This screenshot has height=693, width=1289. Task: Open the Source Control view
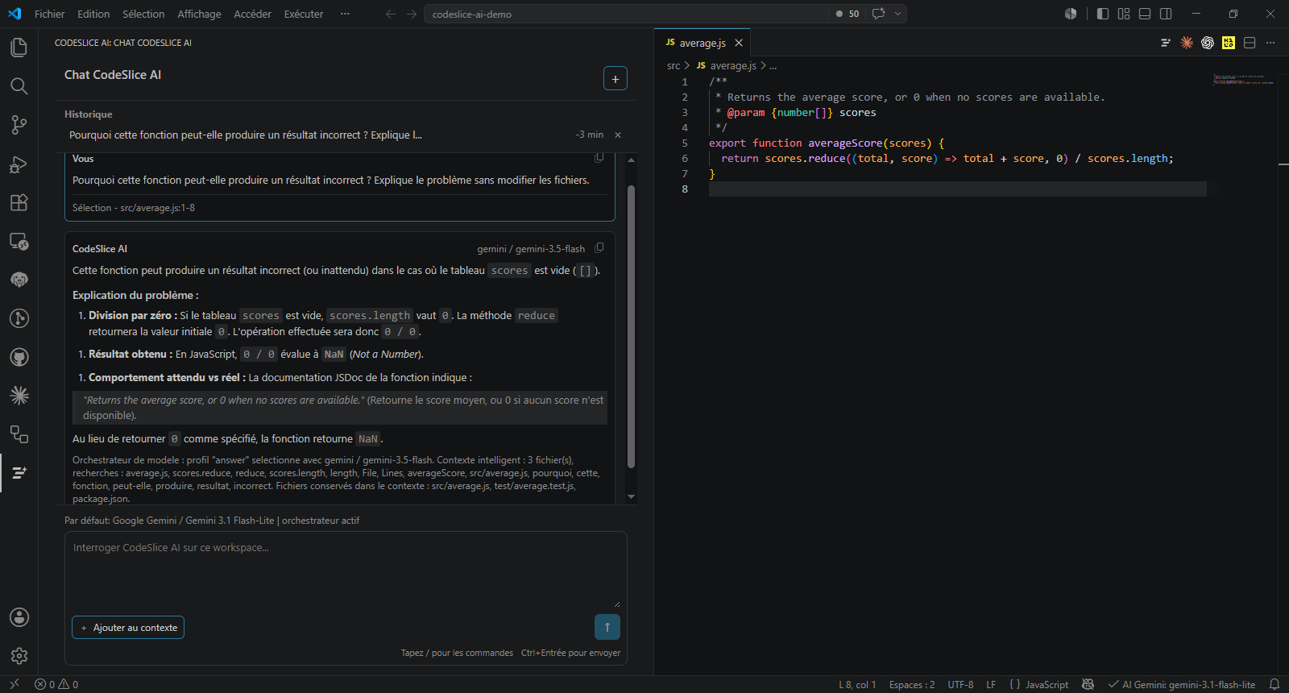click(x=19, y=125)
